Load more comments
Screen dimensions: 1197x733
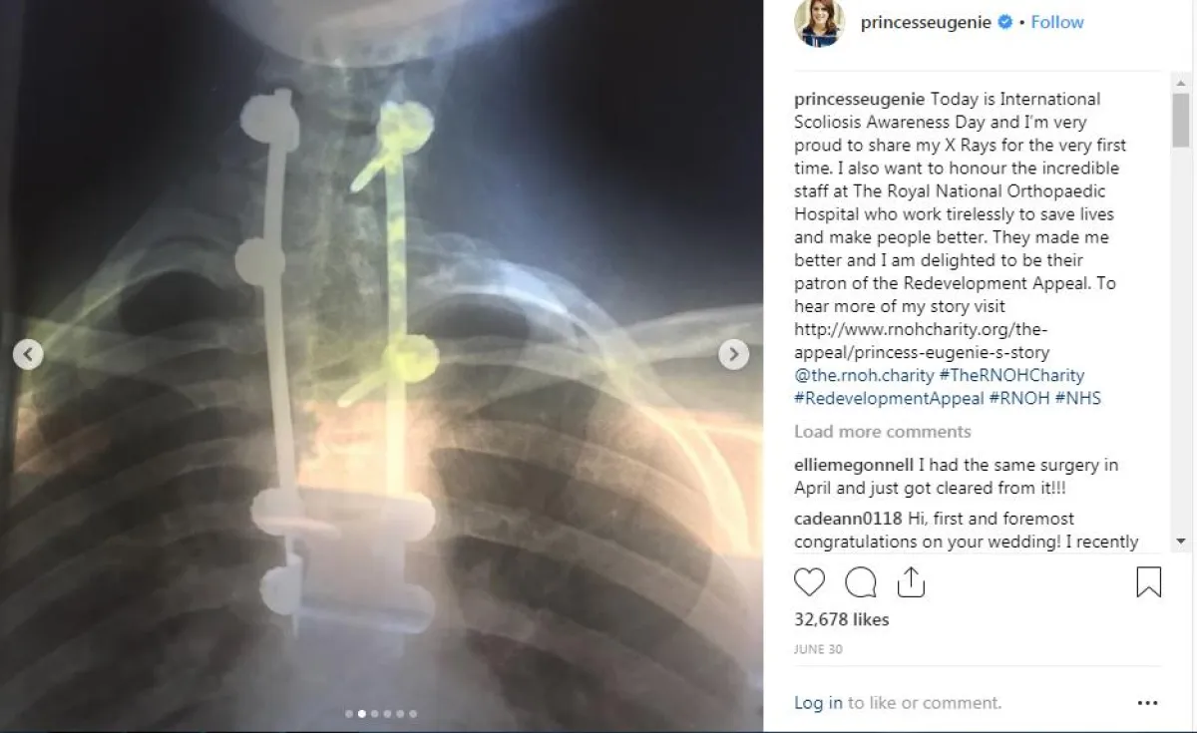coord(883,432)
